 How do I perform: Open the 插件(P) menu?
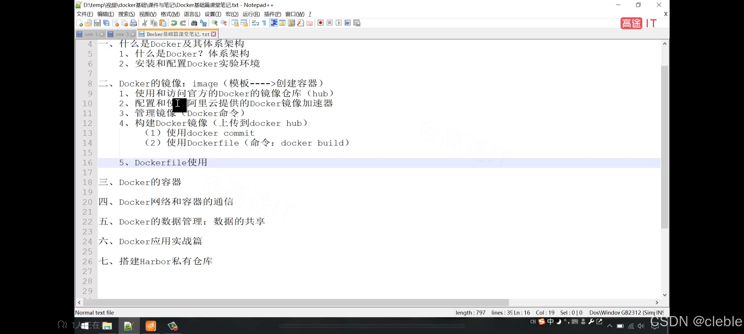(x=272, y=14)
